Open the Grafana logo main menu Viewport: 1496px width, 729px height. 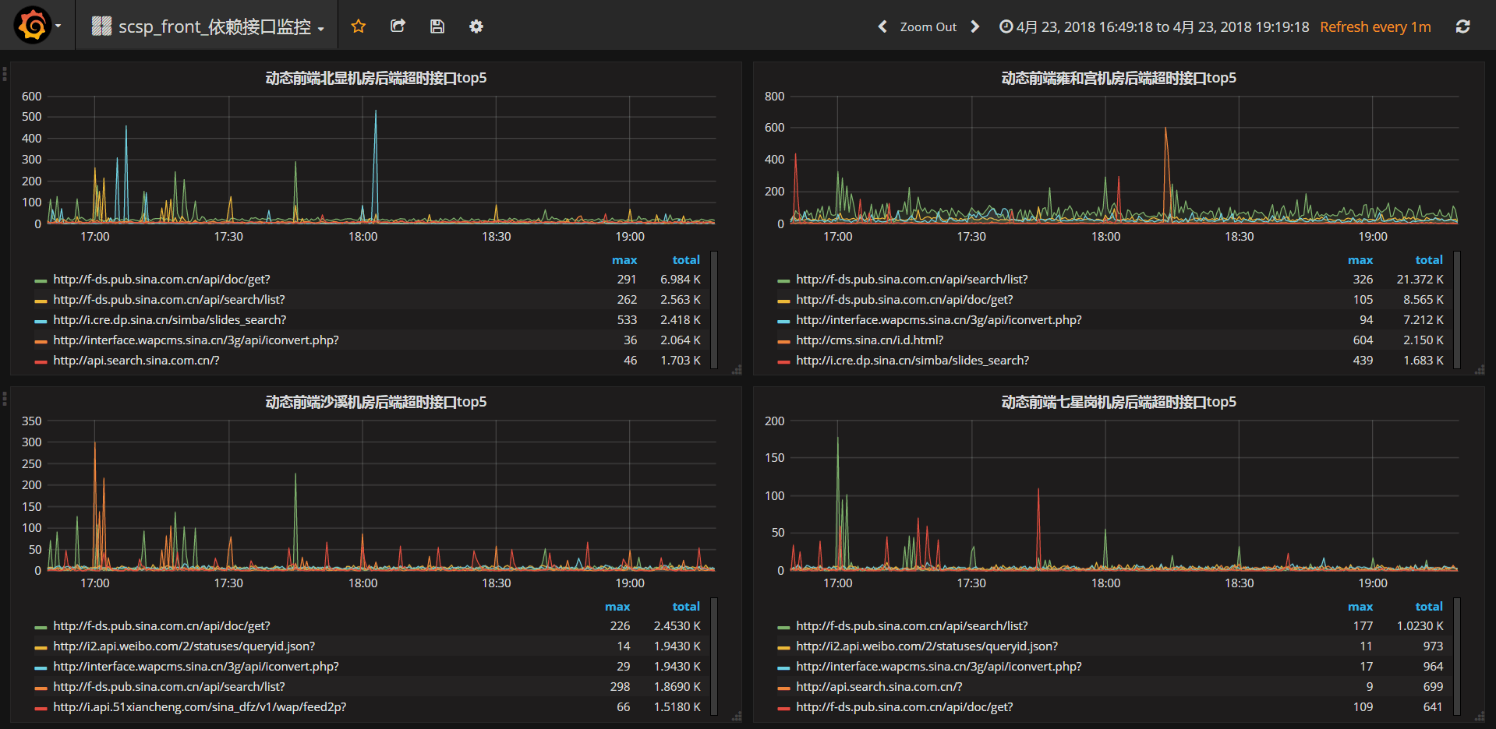click(37, 26)
